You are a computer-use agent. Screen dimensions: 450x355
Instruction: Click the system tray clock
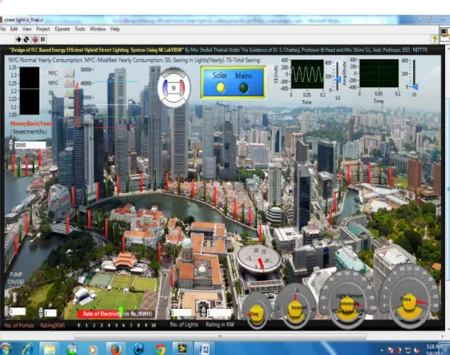[434, 348]
